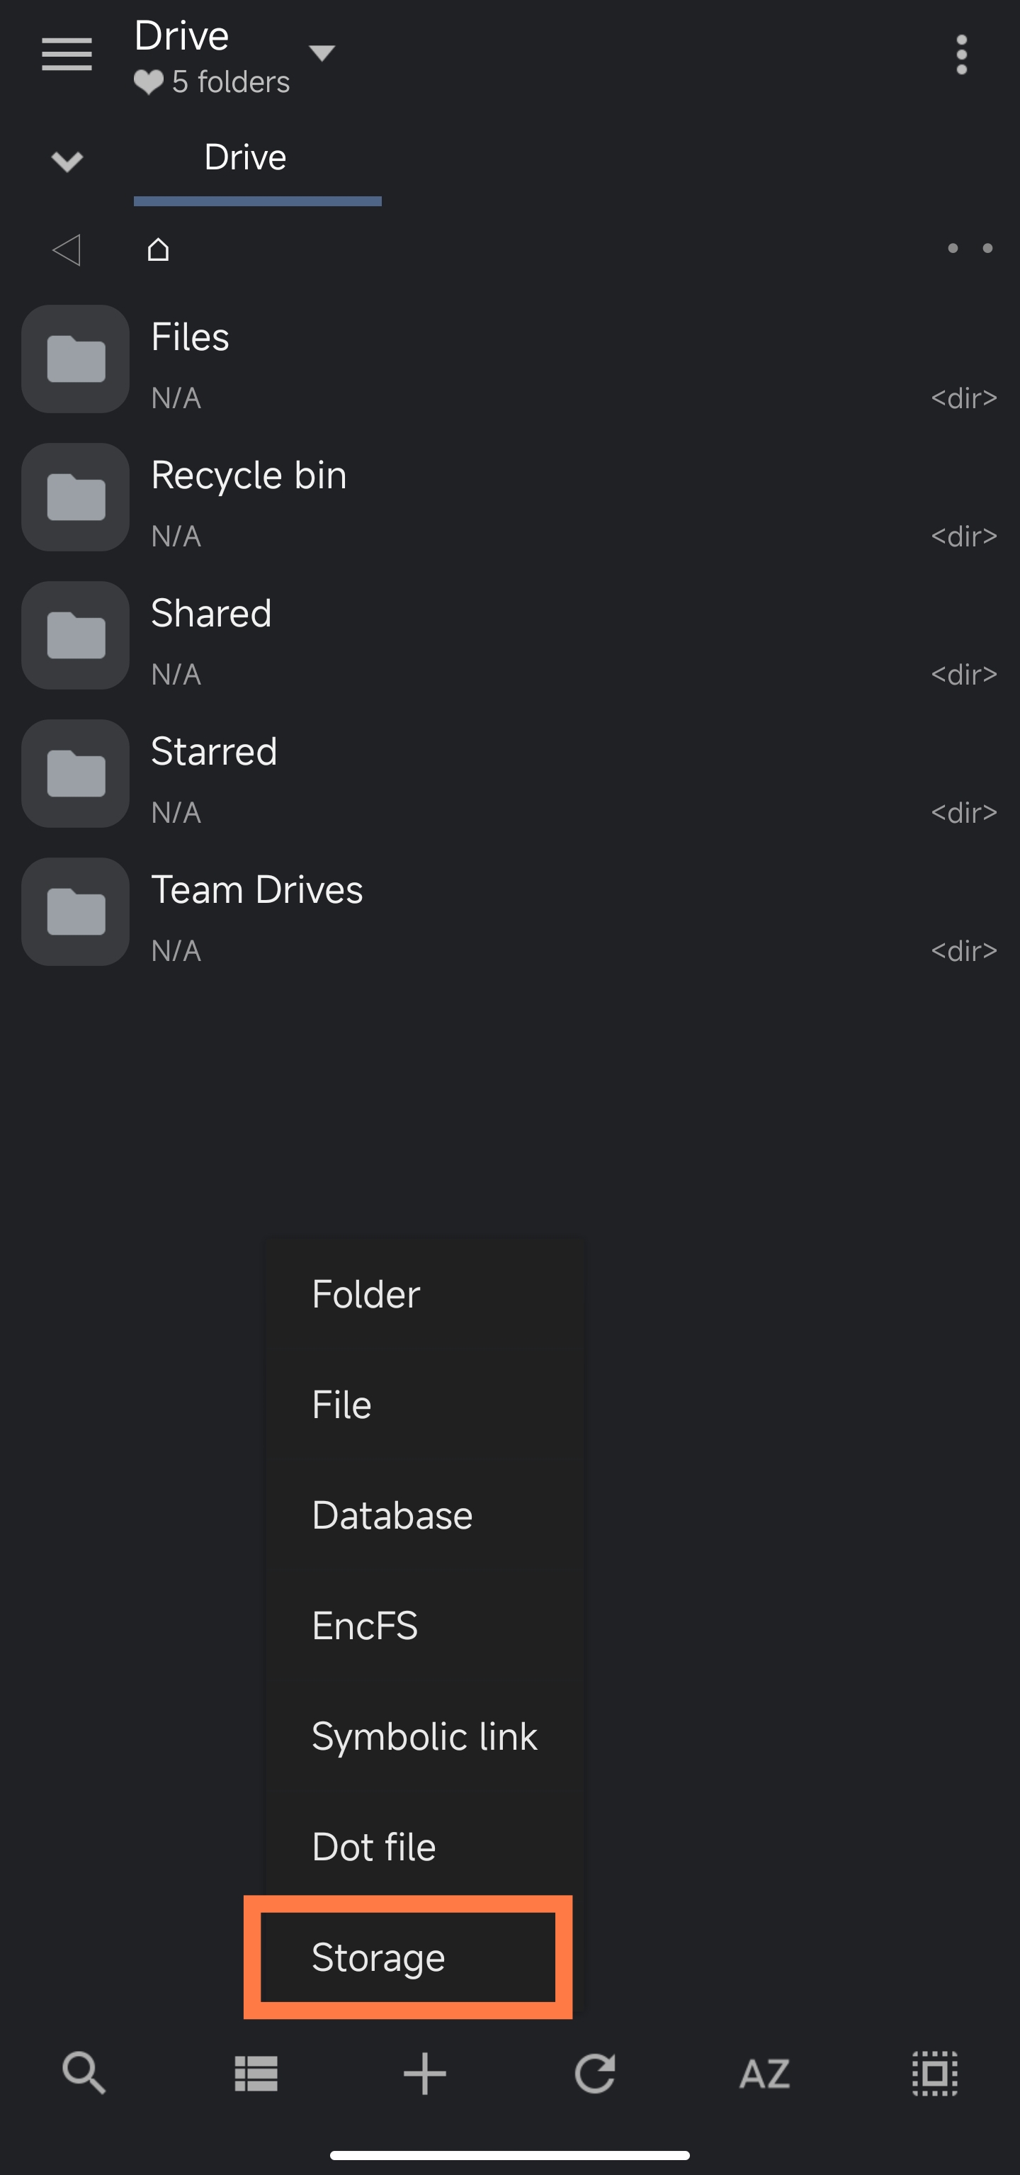This screenshot has height=2175, width=1020.
Task: Go to home path icon
Action: [158, 249]
